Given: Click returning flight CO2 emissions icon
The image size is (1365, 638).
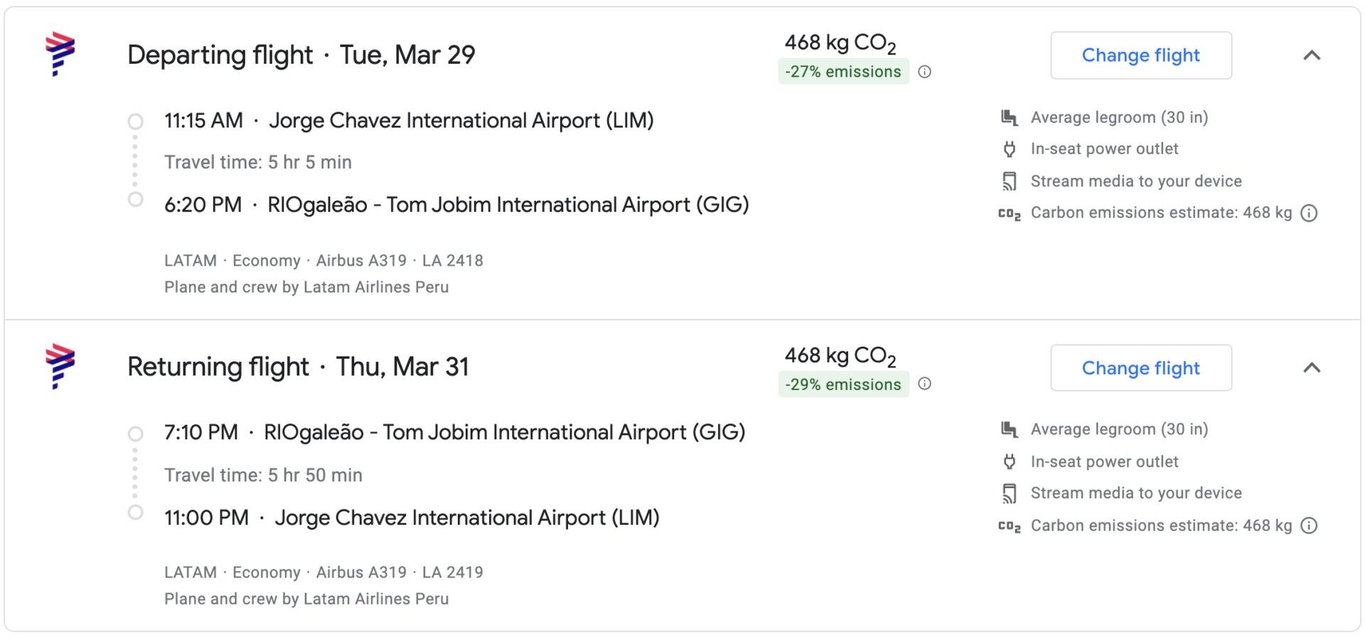Looking at the screenshot, I should pos(1009,526).
